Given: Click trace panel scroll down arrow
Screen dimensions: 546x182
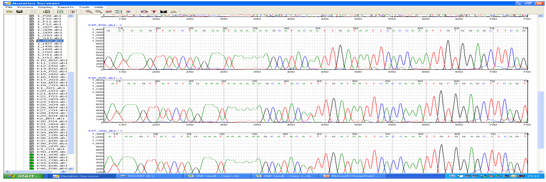Looking at the screenshot, I should tap(540, 171).
